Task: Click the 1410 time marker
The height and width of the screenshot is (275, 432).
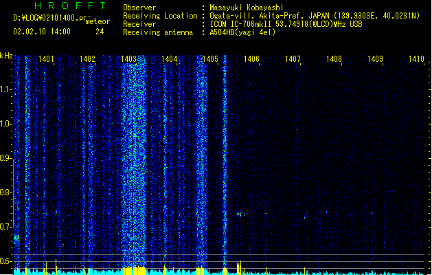Action: coord(416,58)
